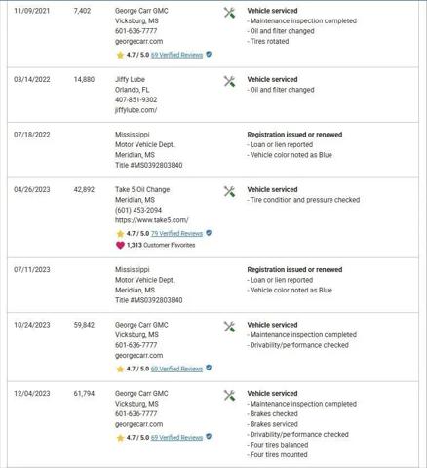The image size is (427, 468).
Task: Click the verified shield badge next to 79 Verified Reviews
Action: pyautogui.click(x=209, y=233)
